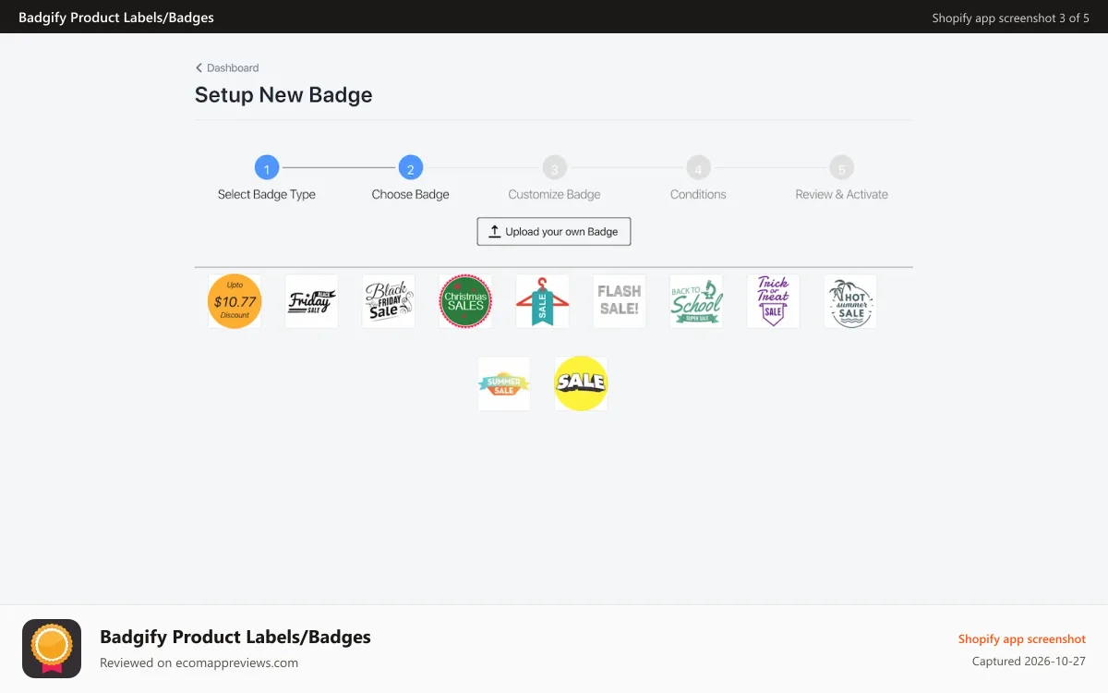Image resolution: width=1108 pixels, height=693 pixels.
Task: Click the Select Badge Type step label
Action: (x=267, y=194)
